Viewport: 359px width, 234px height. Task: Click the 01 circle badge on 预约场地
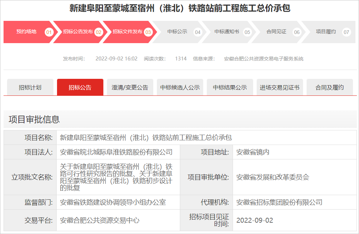point(49,32)
